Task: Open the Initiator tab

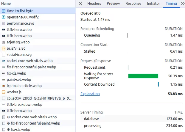Action: coord(153,4)
